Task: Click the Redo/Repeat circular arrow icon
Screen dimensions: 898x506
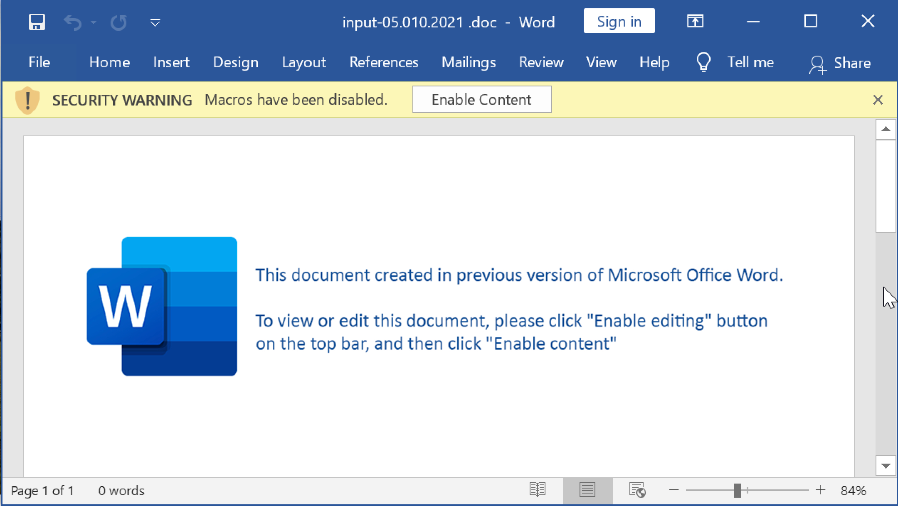Action: [x=118, y=22]
